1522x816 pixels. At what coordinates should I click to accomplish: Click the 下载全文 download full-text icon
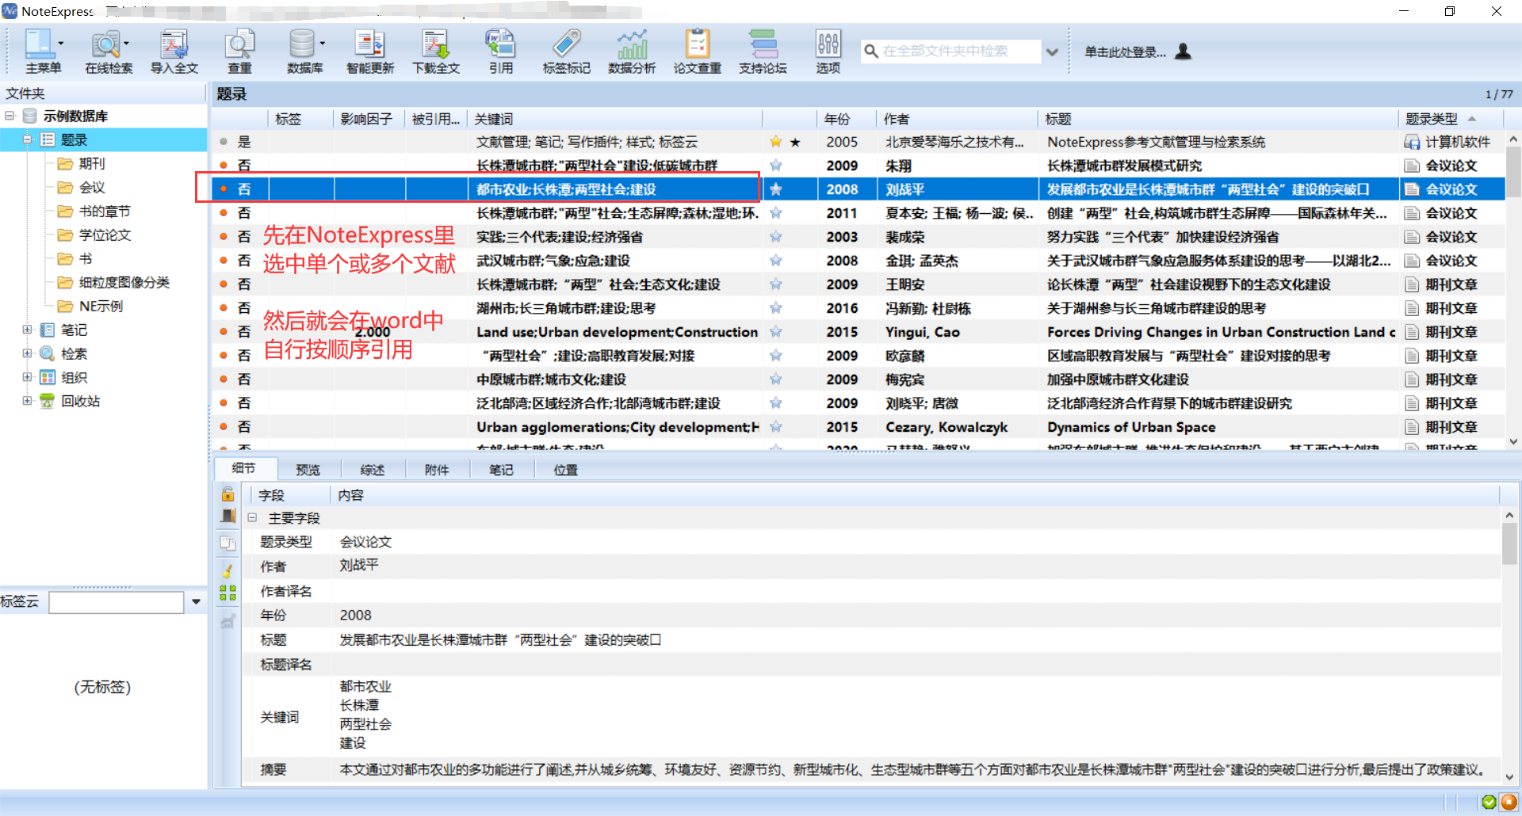tap(435, 50)
